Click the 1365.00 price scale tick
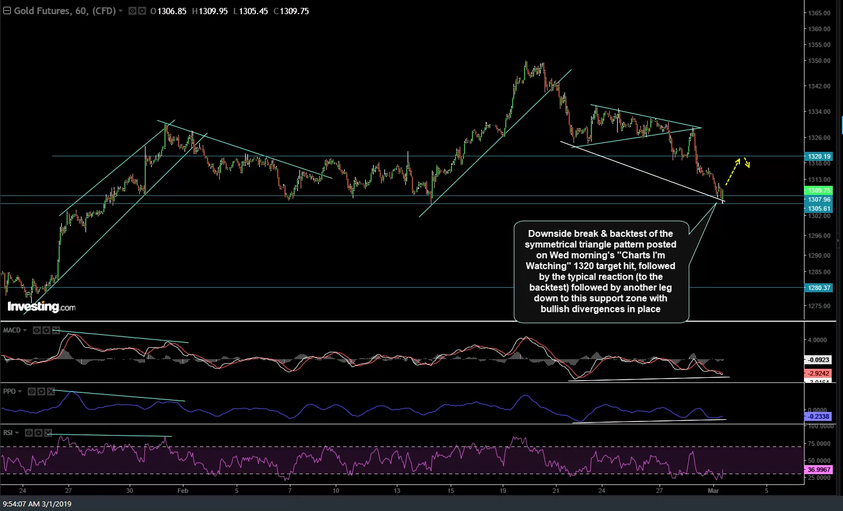The image size is (843, 511). click(x=819, y=13)
